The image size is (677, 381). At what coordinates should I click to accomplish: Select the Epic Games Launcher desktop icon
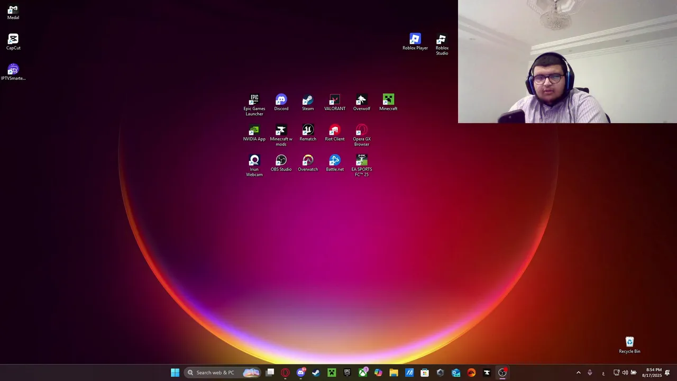coord(254,105)
